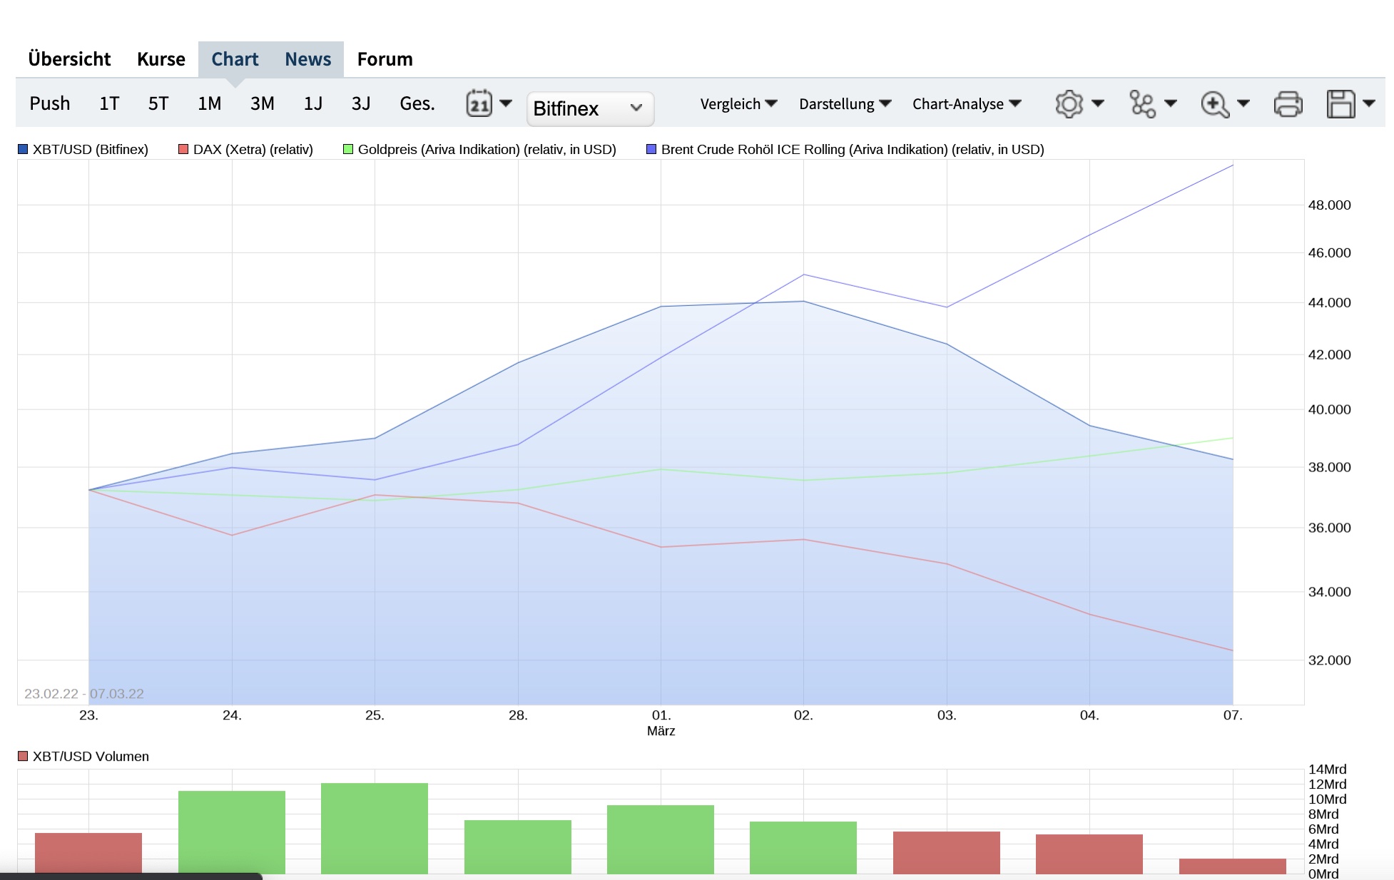Open the calendar date range icon
The width and height of the screenshot is (1394, 880).
[x=479, y=104]
